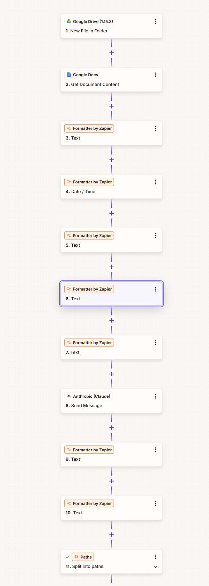Expand the Split into paths step details
Screen dimensions: 209x586
click(x=155, y=567)
